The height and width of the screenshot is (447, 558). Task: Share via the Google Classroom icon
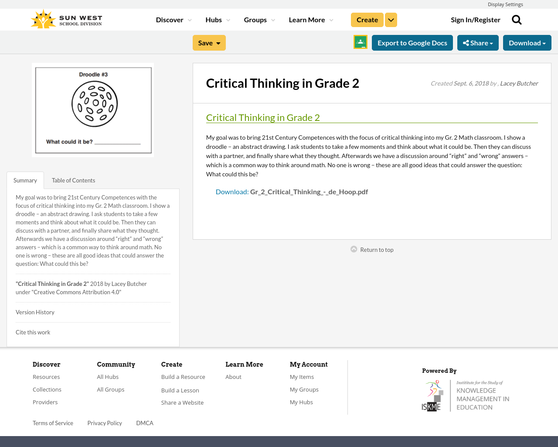pos(360,42)
